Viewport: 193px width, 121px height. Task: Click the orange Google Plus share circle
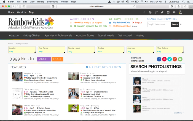175,59
